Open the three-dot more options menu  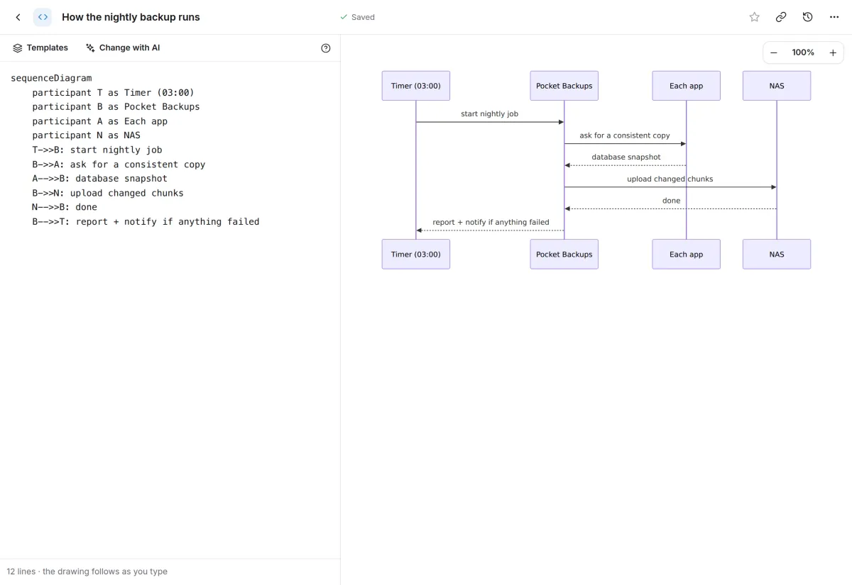[x=834, y=17]
